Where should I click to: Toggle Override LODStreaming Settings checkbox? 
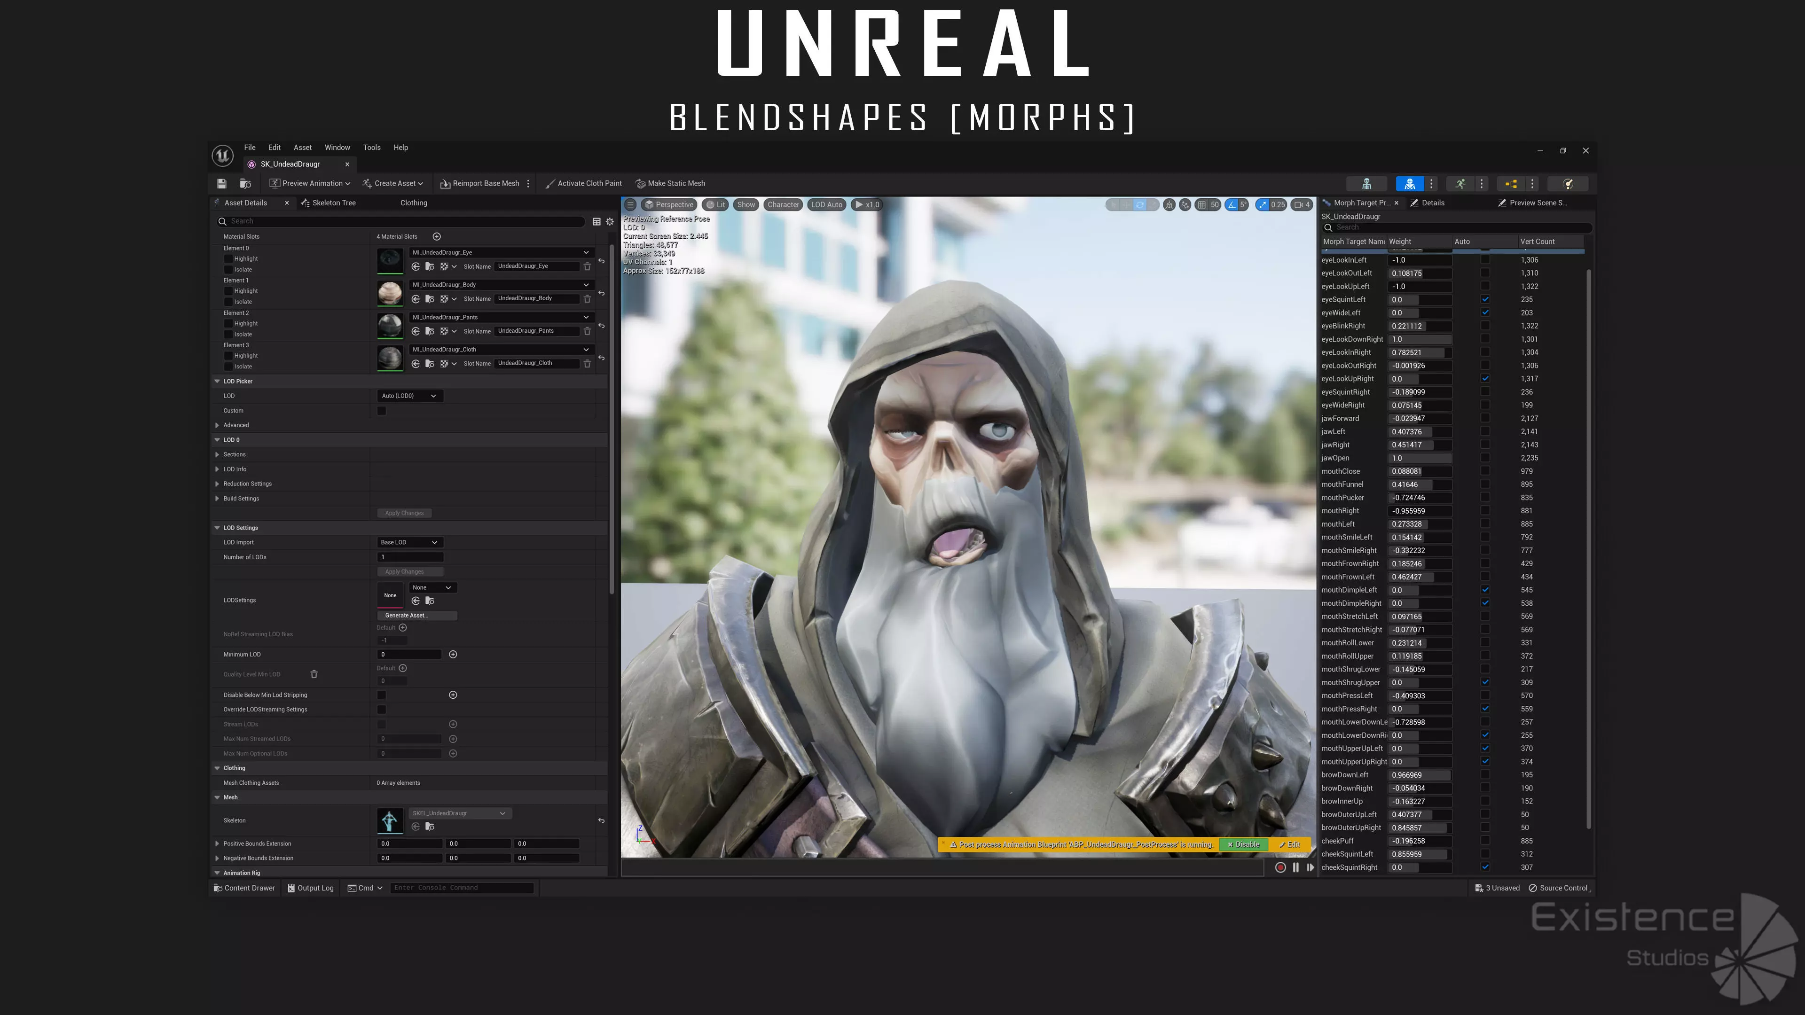point(382,710)
